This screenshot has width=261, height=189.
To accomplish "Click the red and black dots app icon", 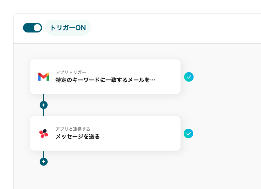I will 44,134.
